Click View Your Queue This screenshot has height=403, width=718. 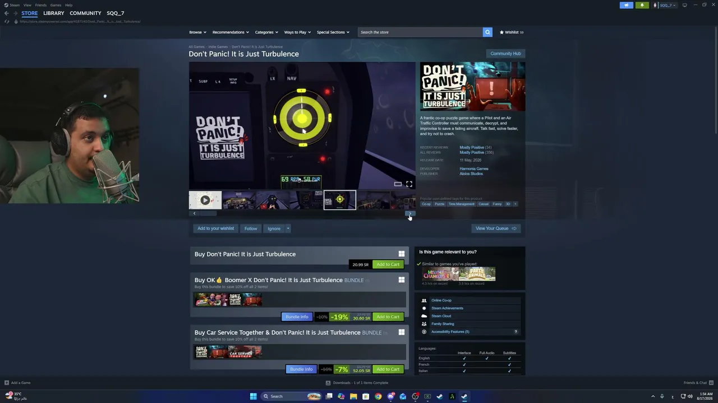pos(496,228)
